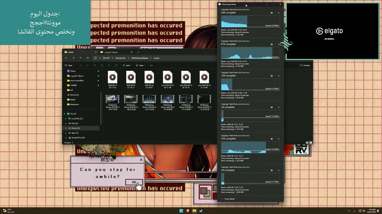Pause the 4% complete copy operation
Screen dimensions: 382x214
pyautogui.click(x=272, y=170)
